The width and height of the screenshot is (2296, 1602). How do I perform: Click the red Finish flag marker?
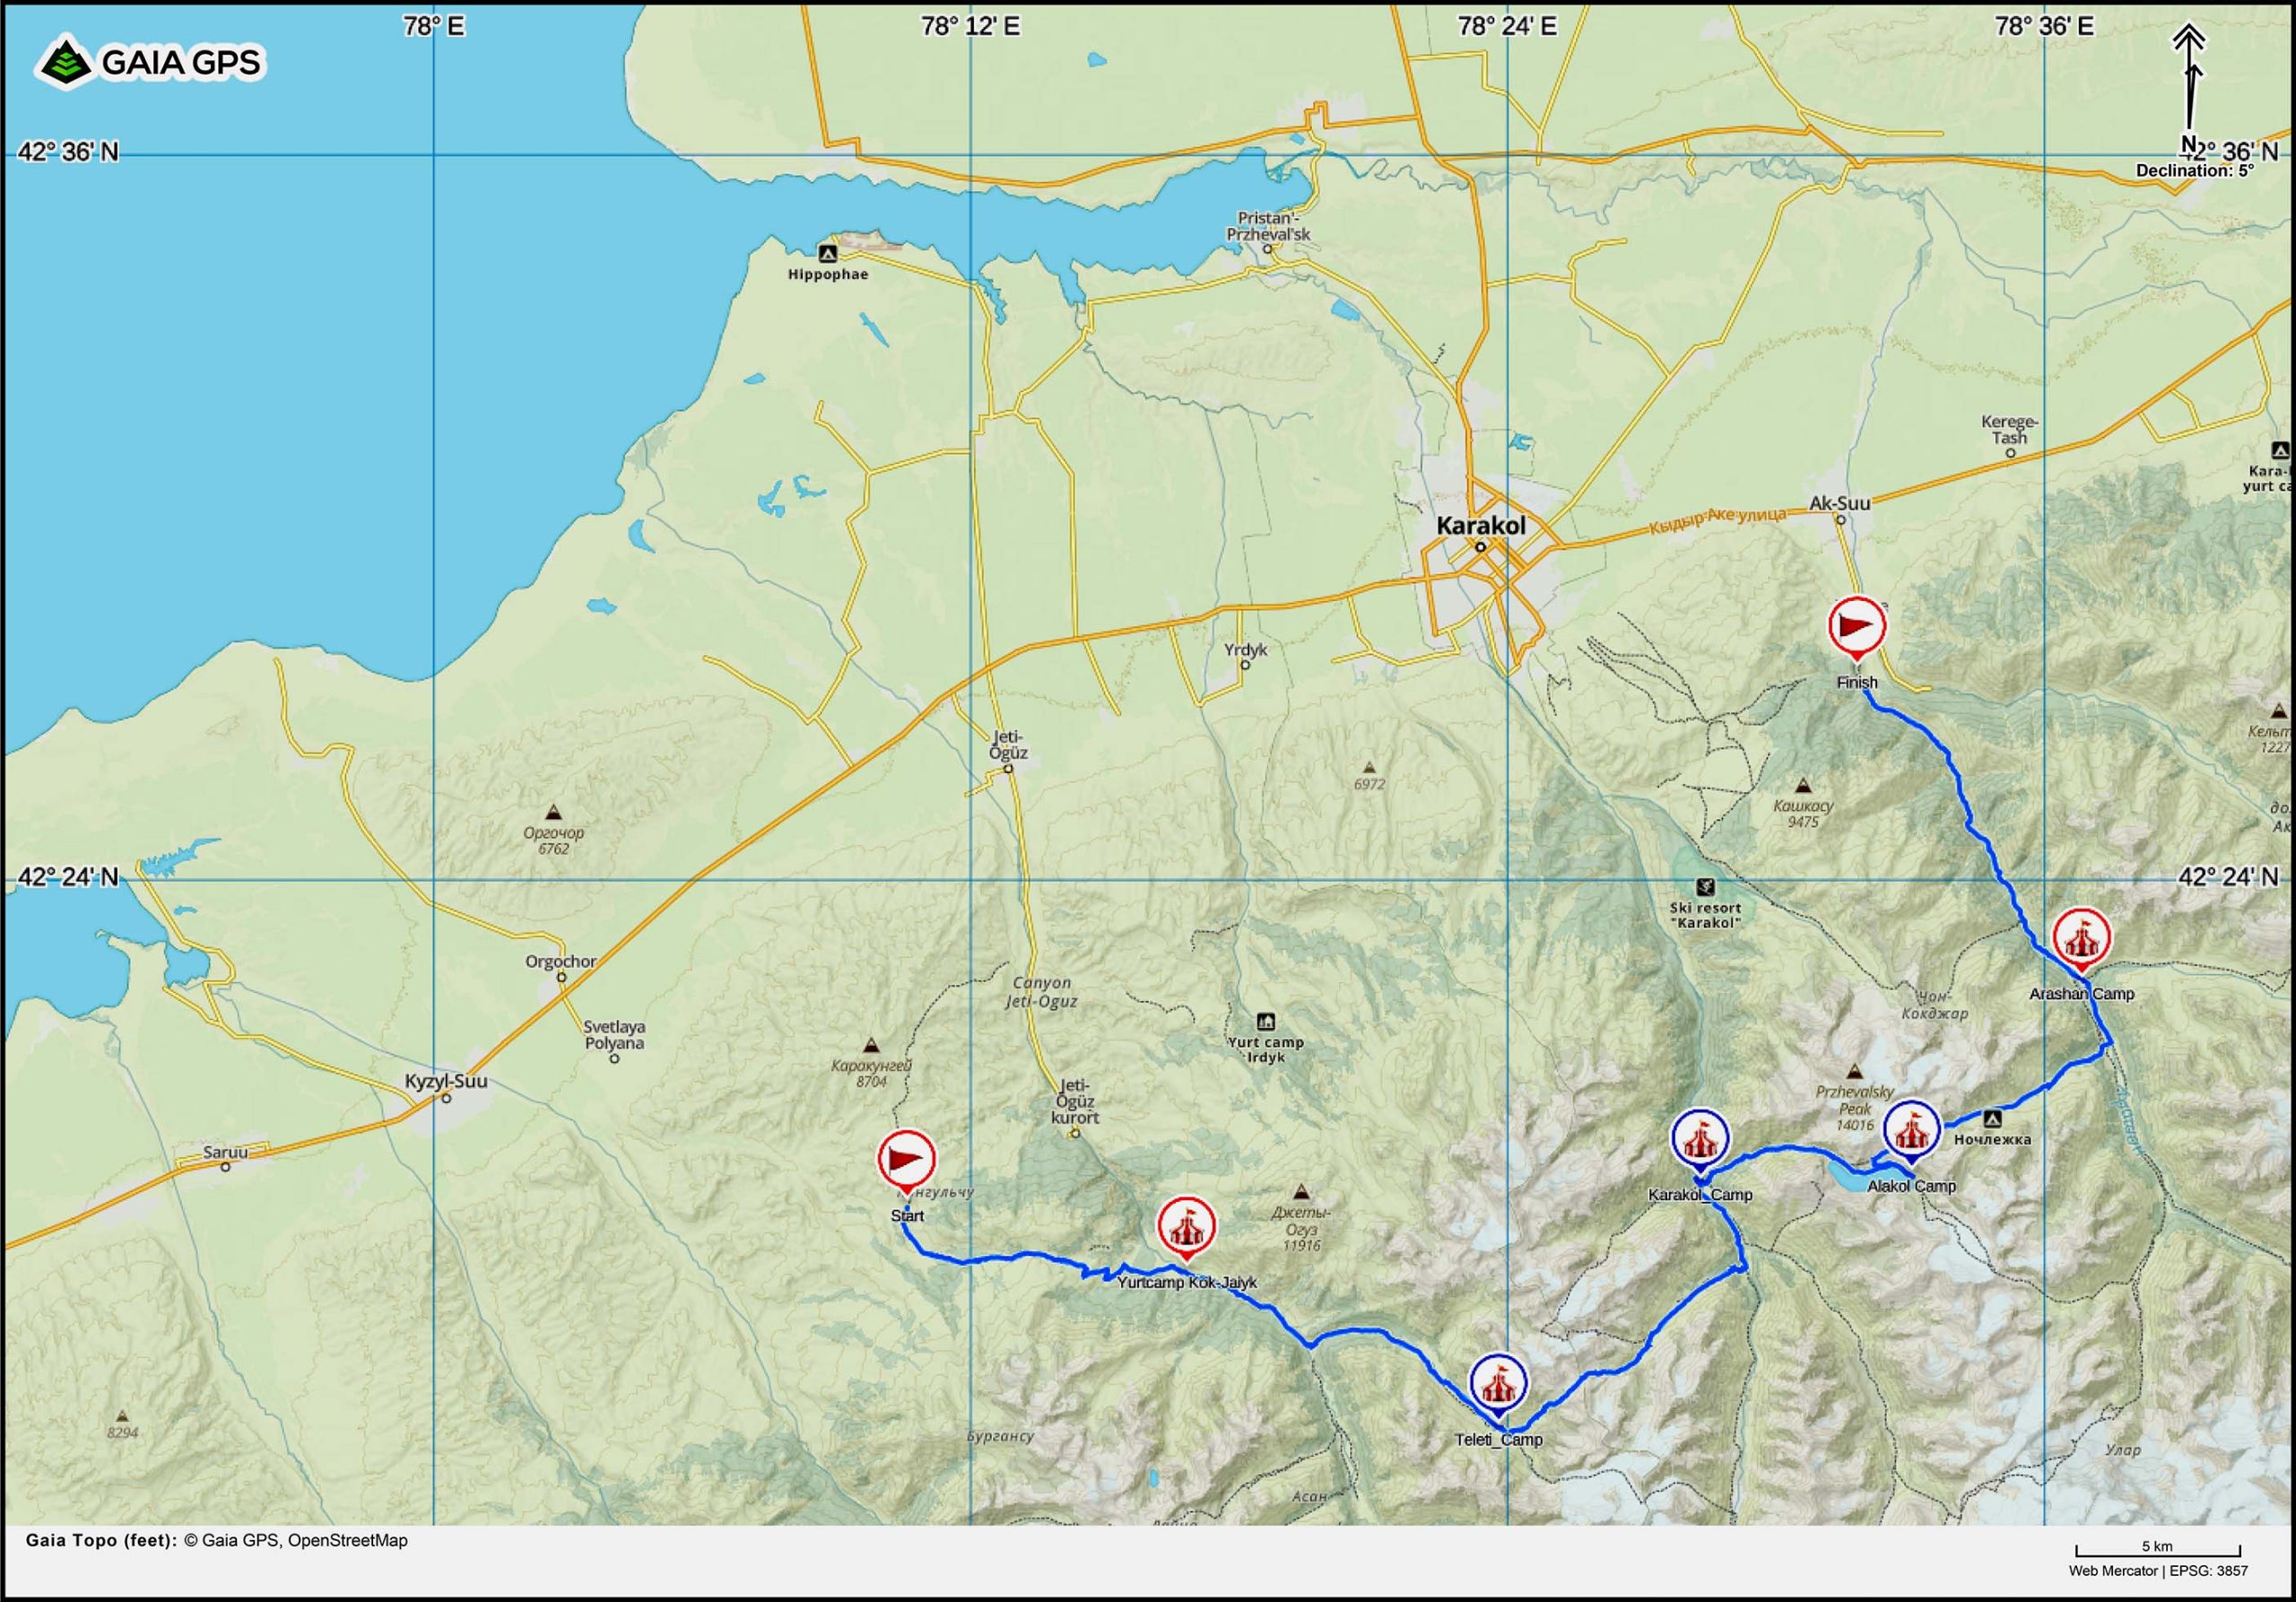1857,627
